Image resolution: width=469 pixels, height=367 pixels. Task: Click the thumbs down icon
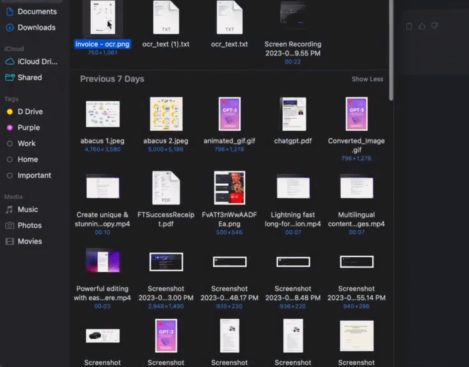434,26
